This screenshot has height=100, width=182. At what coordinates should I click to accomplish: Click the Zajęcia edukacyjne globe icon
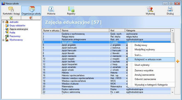7,29
